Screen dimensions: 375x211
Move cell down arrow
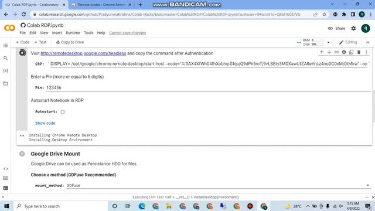329,52
